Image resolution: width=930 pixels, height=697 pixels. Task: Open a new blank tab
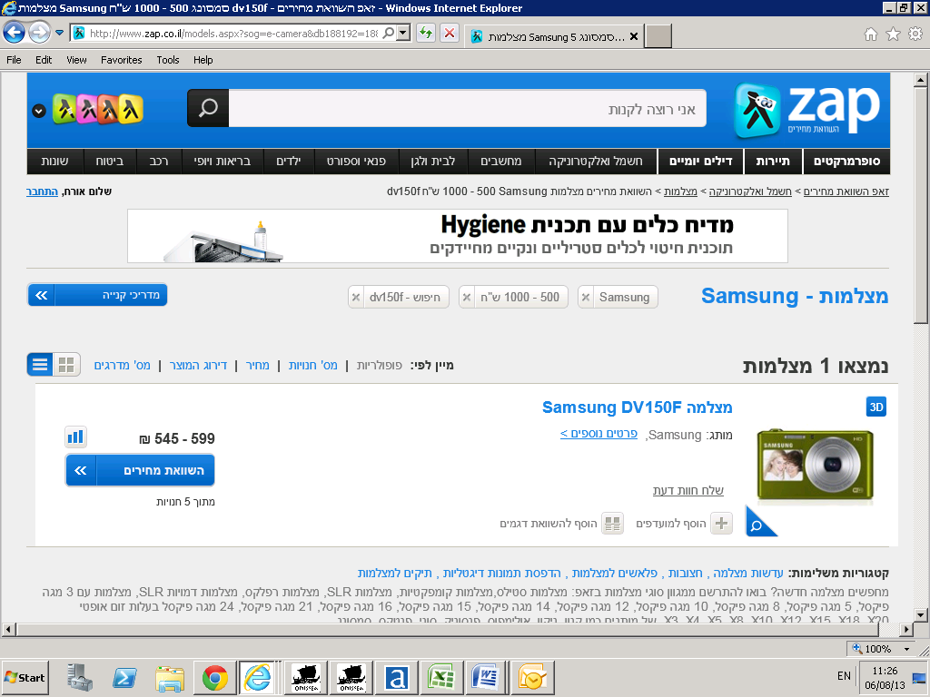(658, 36)
